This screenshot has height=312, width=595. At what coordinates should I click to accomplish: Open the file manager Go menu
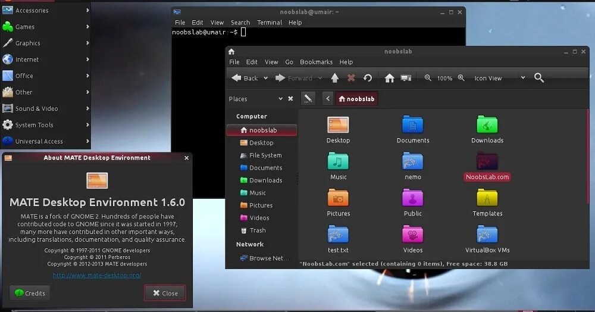[x=289, y=62]
